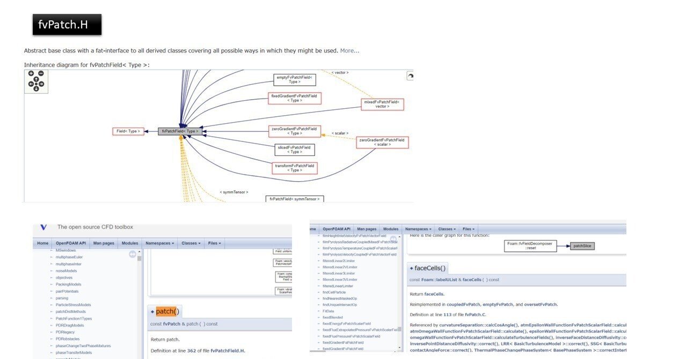
Task: Pan the inheritance diagram down
Action: point(36,89)
